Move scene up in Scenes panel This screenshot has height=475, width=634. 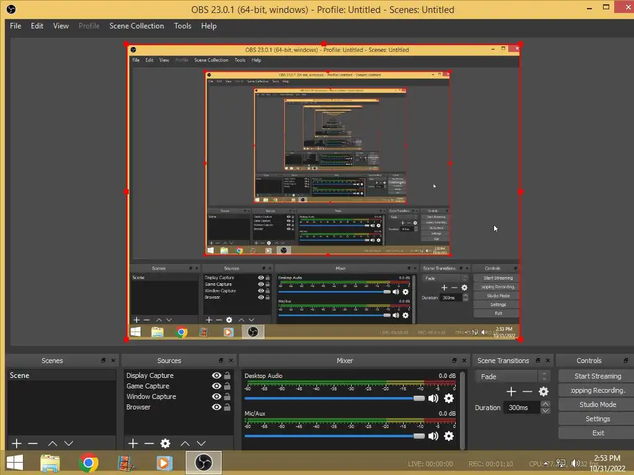[x=53, y=443]
